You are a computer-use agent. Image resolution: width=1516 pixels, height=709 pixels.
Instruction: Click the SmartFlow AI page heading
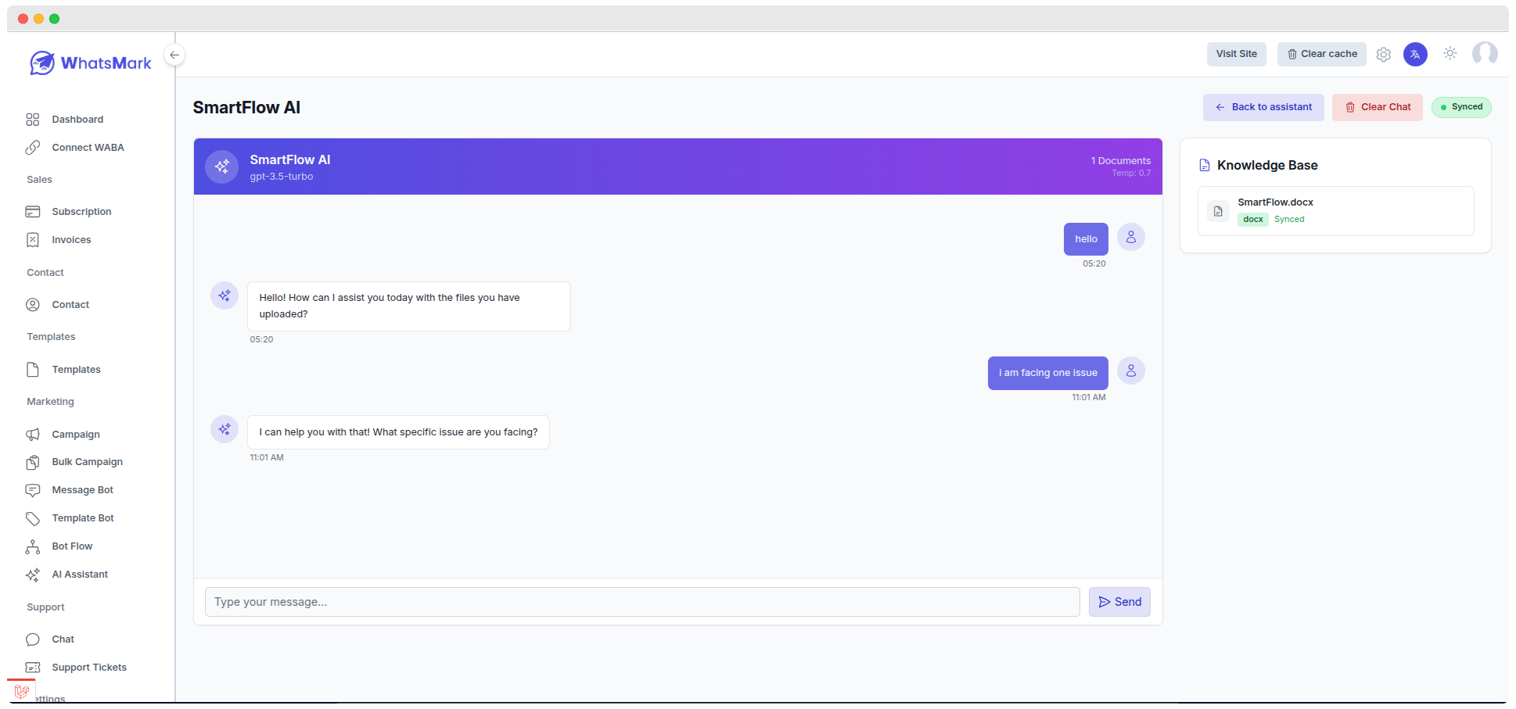[x=246, y=108]
